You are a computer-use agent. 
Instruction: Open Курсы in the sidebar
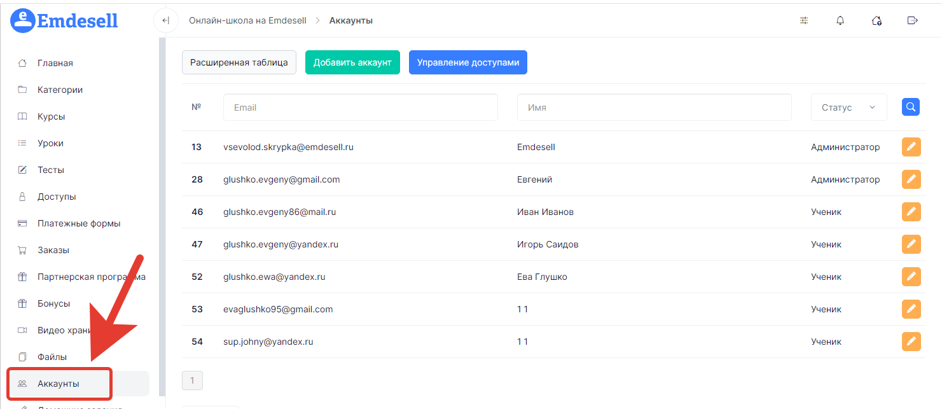tap(51, 116)
